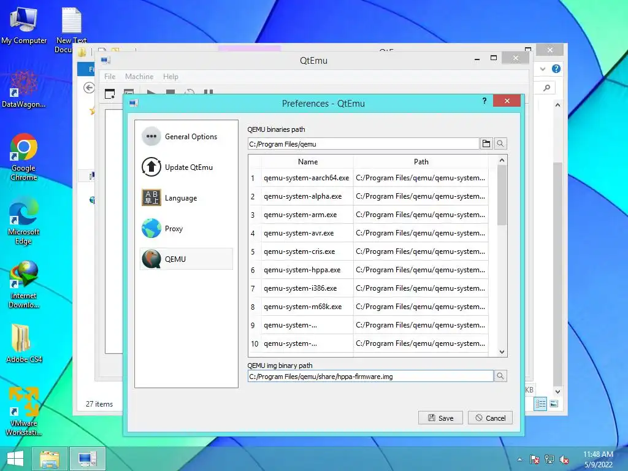Select qemu-system-m68k.exe entry
628x471 pixels.
[307, 307]
